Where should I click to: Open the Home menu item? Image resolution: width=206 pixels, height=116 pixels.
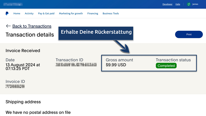[17, 14]
